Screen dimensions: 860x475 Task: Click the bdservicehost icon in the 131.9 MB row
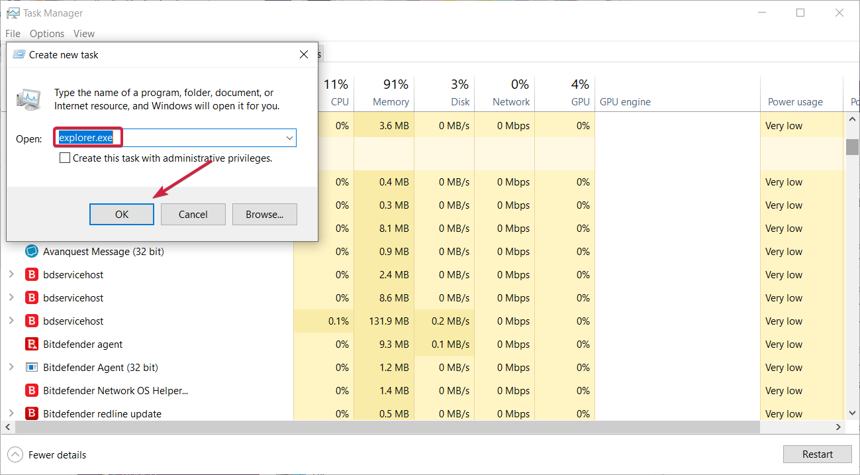pos(32,321)
